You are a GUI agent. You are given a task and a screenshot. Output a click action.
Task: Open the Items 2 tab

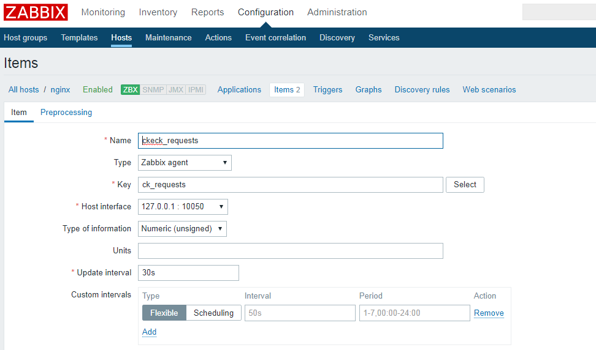(287, 89)
